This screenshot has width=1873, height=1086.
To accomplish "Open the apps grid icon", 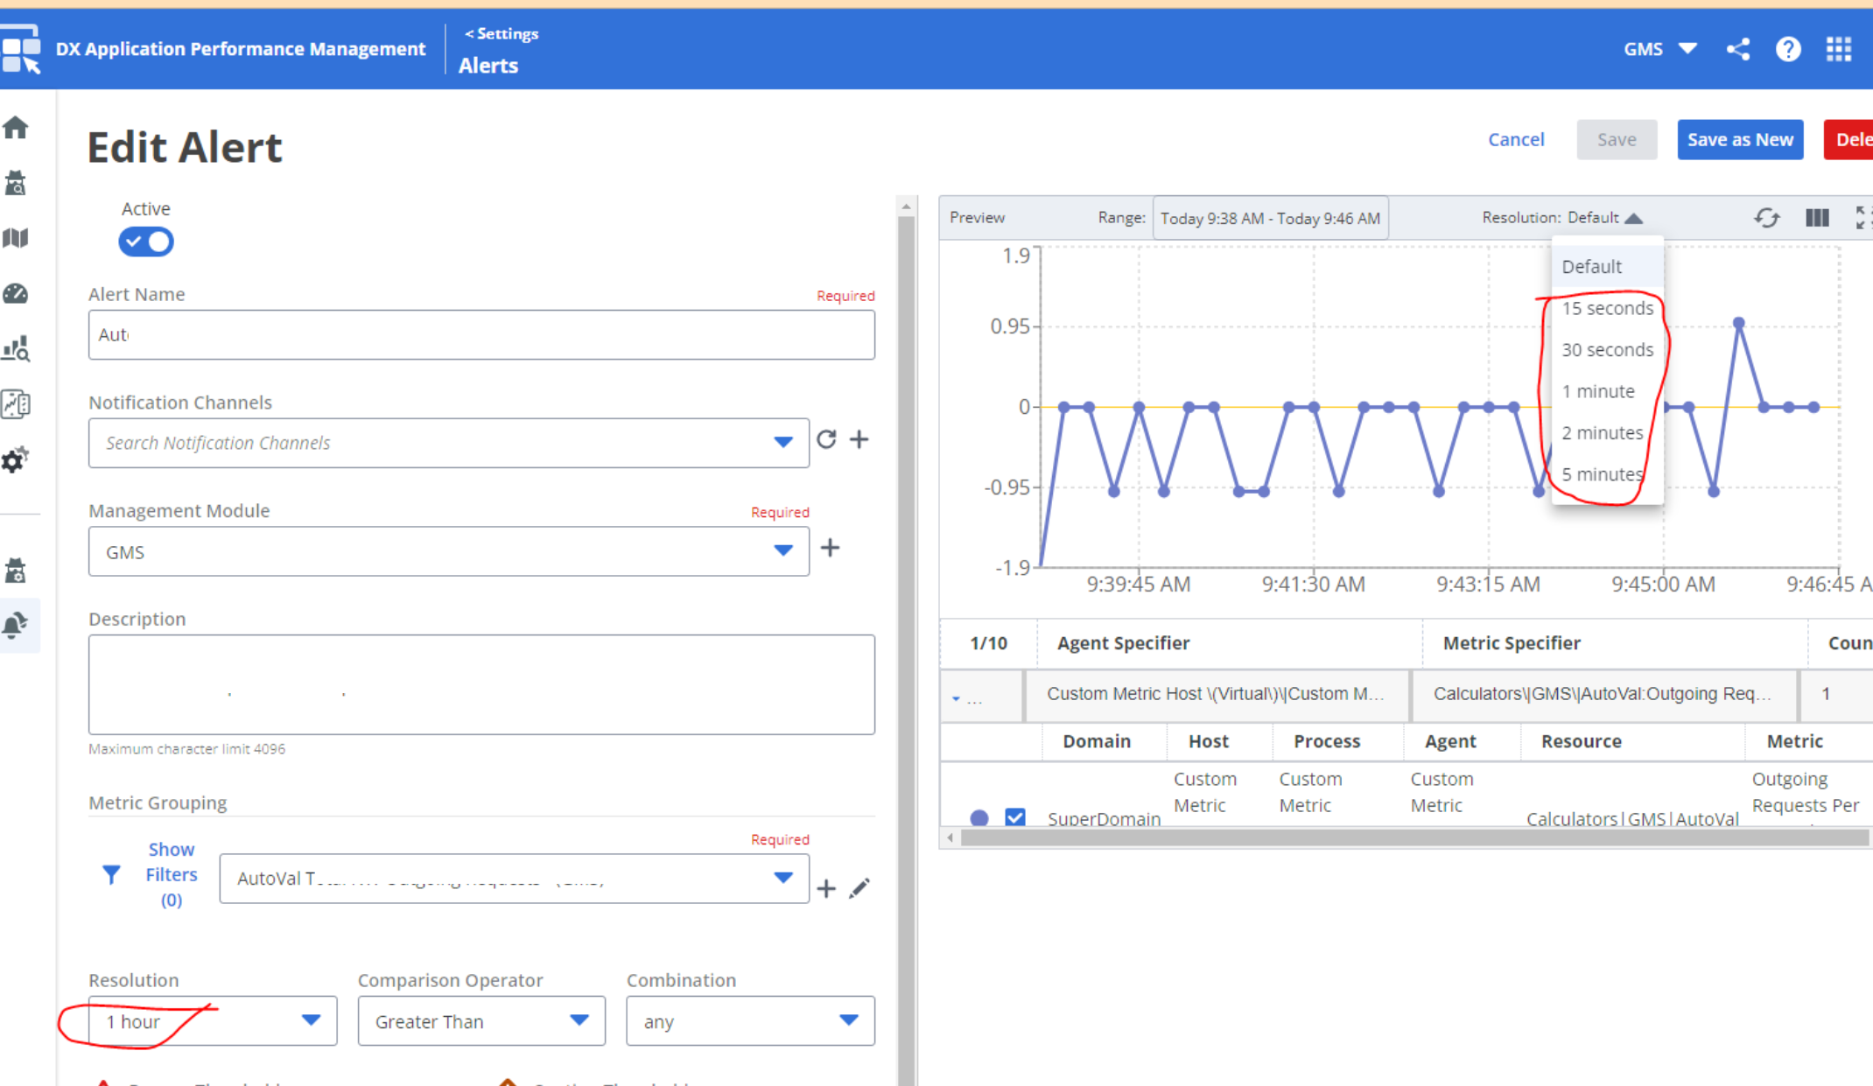I will (x=1838, y=49).
